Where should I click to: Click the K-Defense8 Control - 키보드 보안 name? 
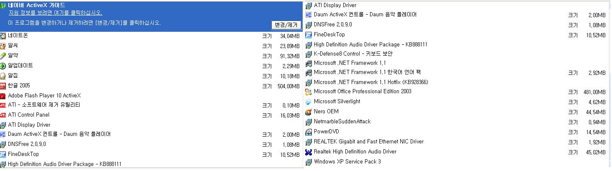[x=353, y=54]
